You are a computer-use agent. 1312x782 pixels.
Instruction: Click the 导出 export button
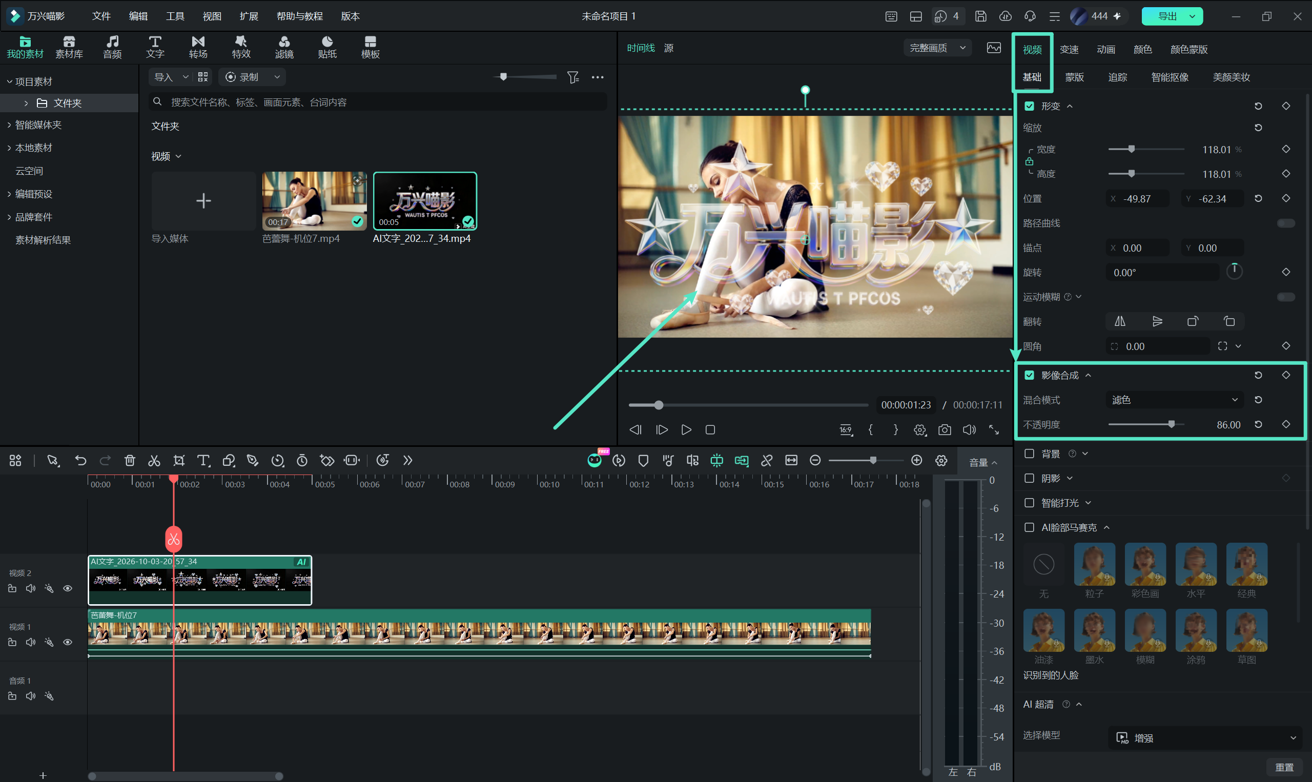click(x=1172, y=16)
